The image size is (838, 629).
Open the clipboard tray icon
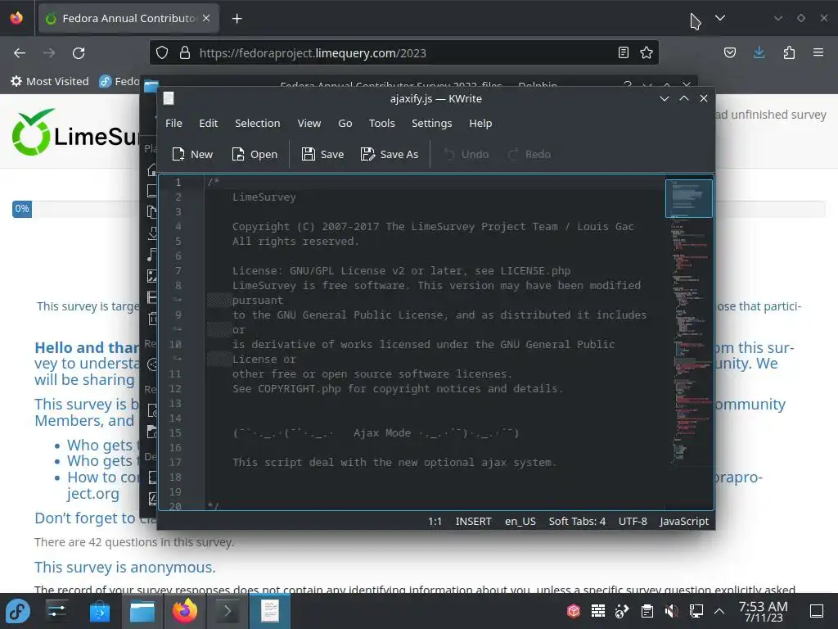647,611
